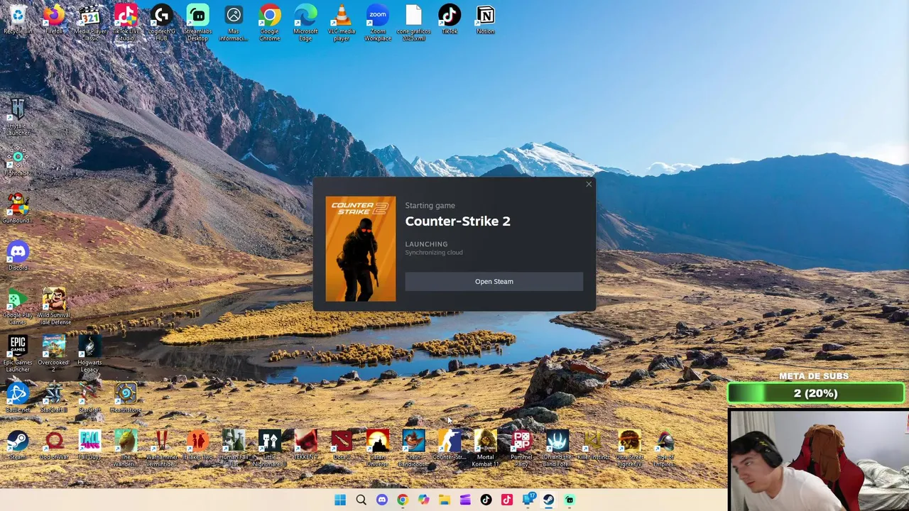
Task: Open the red TikTok LIVE Studio taskbar icon
Action: click(x=507, y=500)
